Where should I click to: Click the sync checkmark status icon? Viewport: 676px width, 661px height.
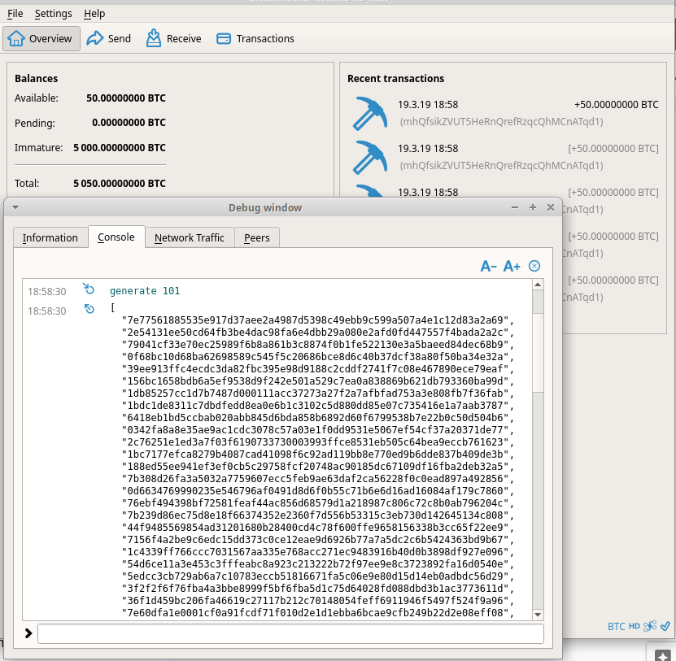[x=665, y=626]
